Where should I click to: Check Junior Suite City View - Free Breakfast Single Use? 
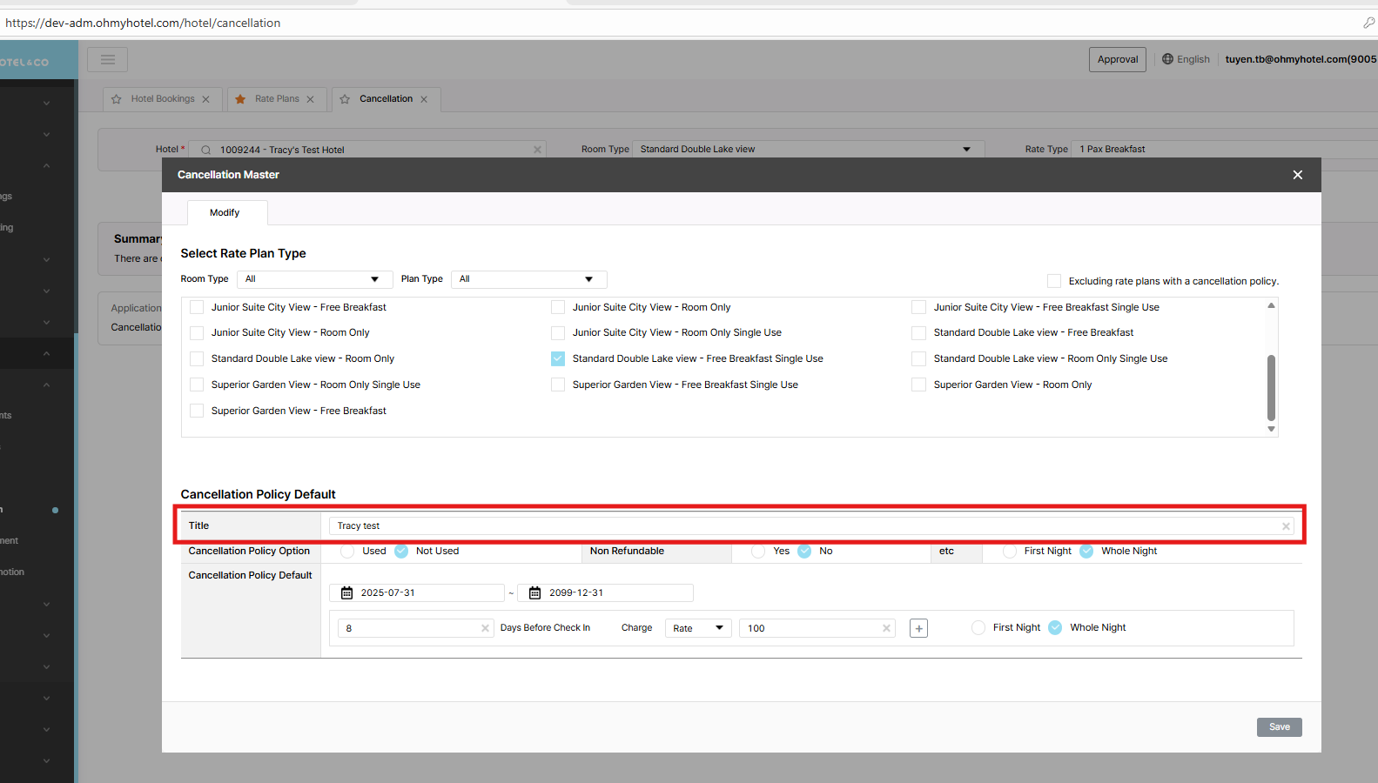point(918,307)
